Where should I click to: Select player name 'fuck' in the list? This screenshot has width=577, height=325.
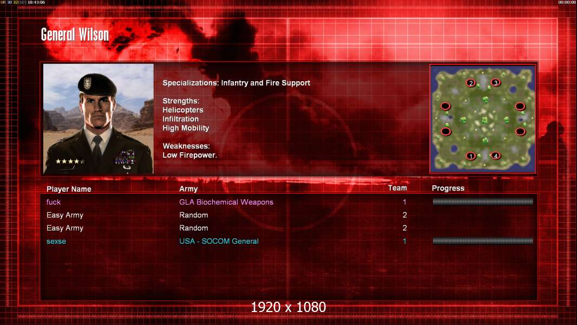tap(54, 201)
